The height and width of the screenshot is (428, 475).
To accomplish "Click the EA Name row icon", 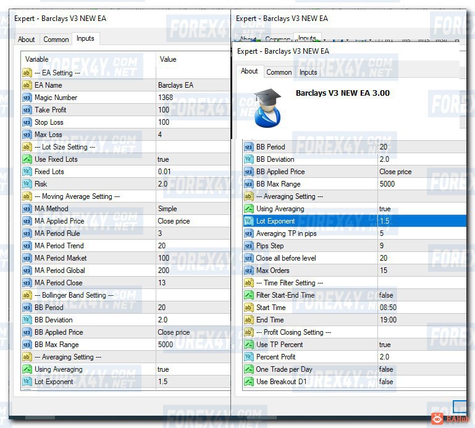I will point(27,85).
